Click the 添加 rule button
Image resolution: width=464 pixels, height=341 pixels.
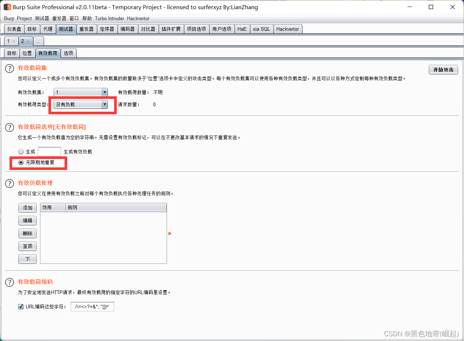(28, 208)
